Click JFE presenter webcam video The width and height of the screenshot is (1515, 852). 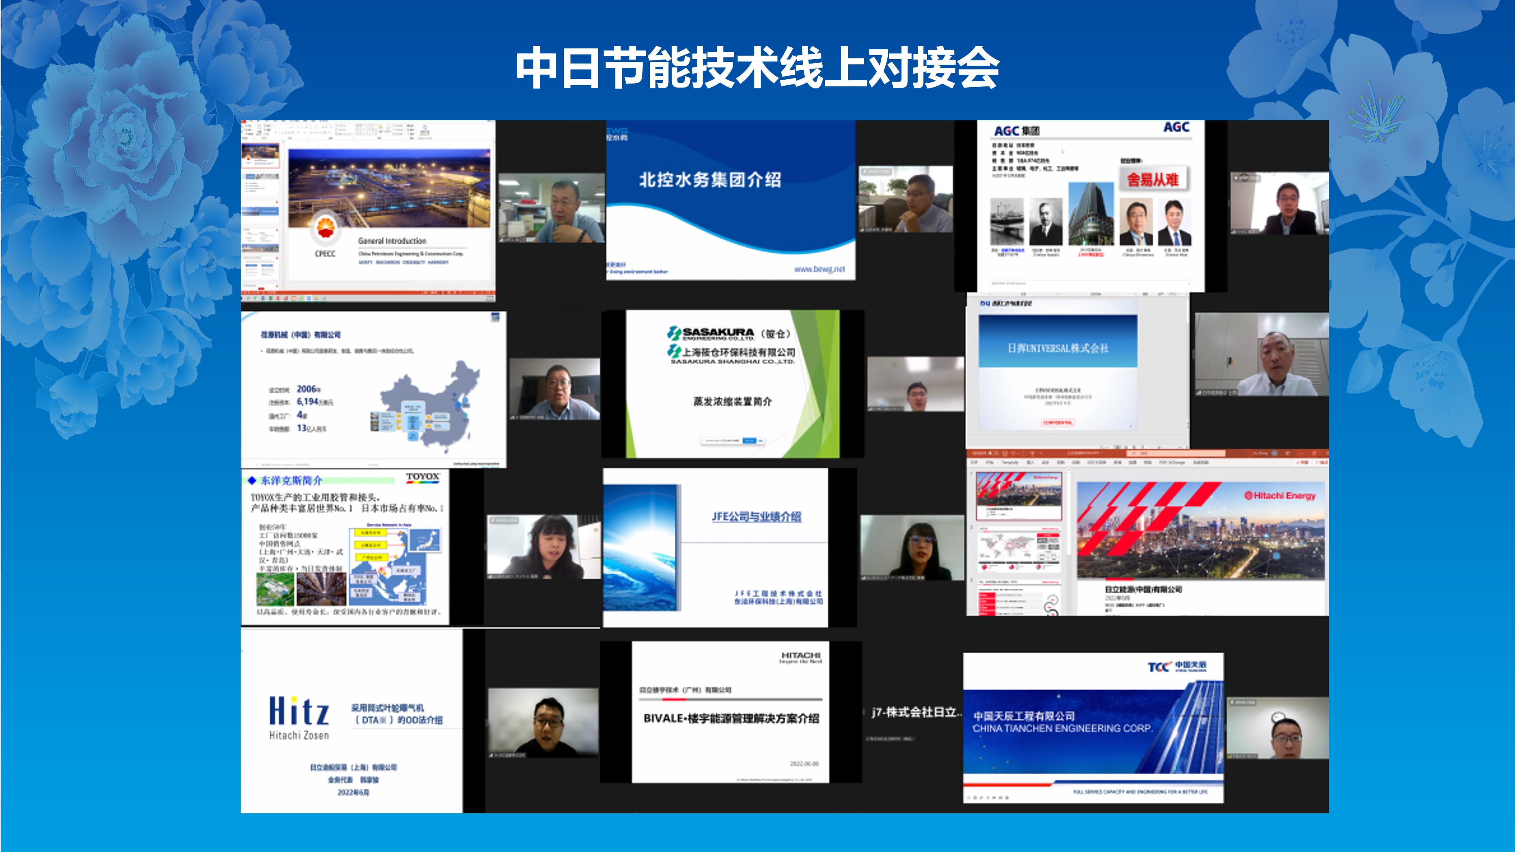(x=912, y=547)
